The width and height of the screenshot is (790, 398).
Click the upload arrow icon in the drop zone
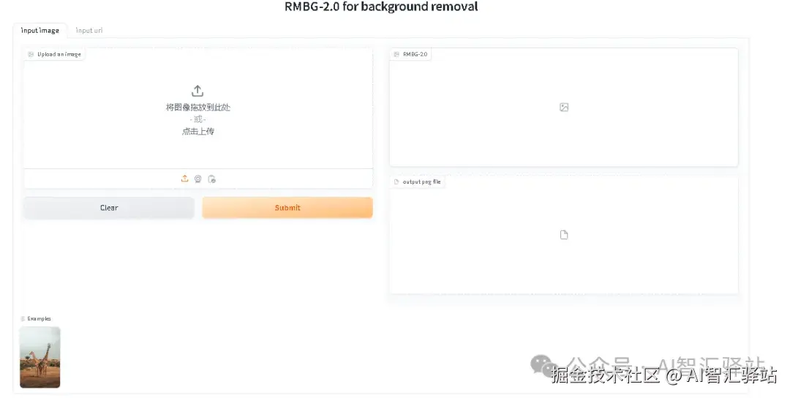197,91
